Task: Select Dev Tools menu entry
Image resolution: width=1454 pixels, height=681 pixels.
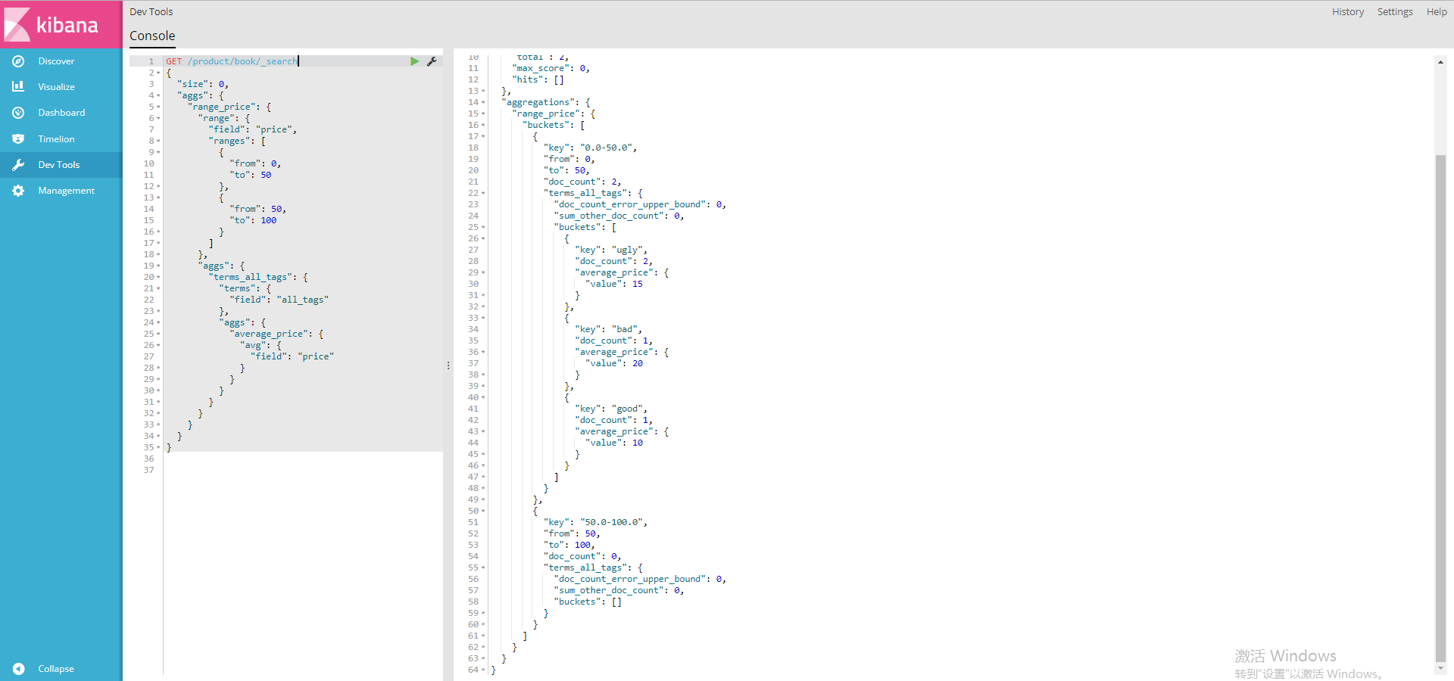Action: [61, 165]
